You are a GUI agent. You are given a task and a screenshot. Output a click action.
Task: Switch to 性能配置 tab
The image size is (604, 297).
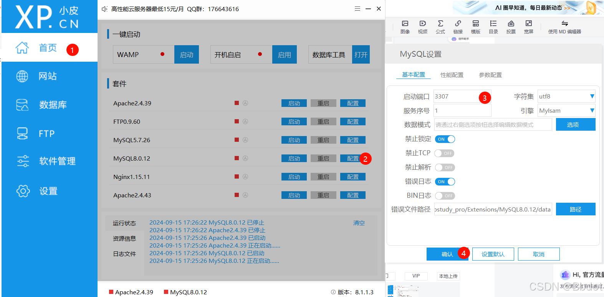[x=452, y=75]
